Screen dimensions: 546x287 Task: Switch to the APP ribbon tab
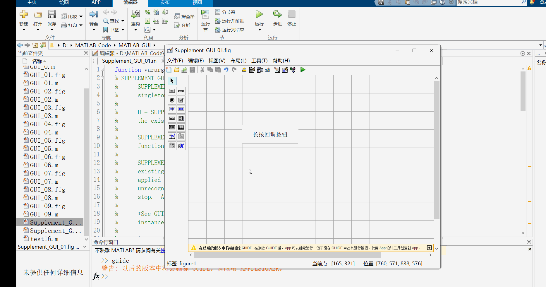(96, 2)
